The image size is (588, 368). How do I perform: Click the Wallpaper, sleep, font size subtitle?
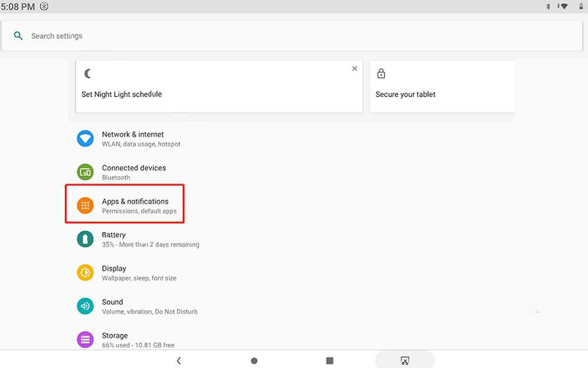139,278
